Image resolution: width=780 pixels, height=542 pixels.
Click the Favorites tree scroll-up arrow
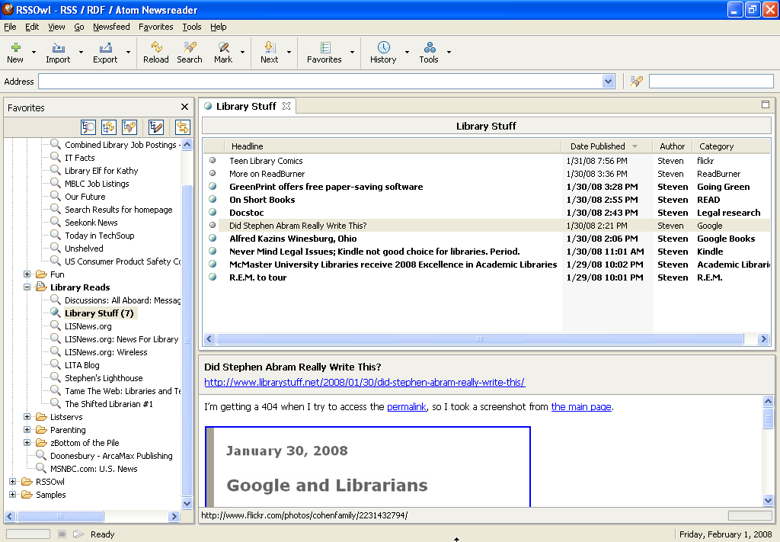187,145
